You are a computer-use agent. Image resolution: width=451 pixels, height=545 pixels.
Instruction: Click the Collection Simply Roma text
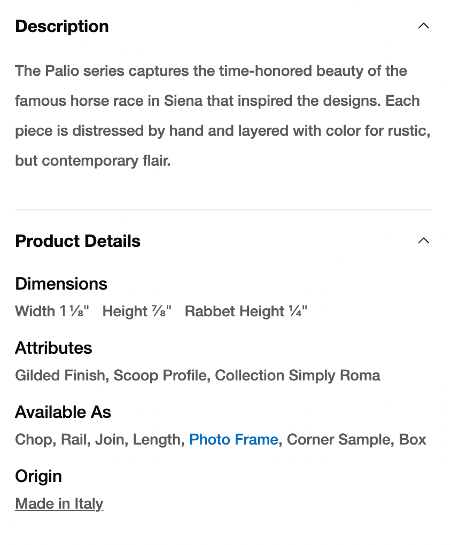298,376
